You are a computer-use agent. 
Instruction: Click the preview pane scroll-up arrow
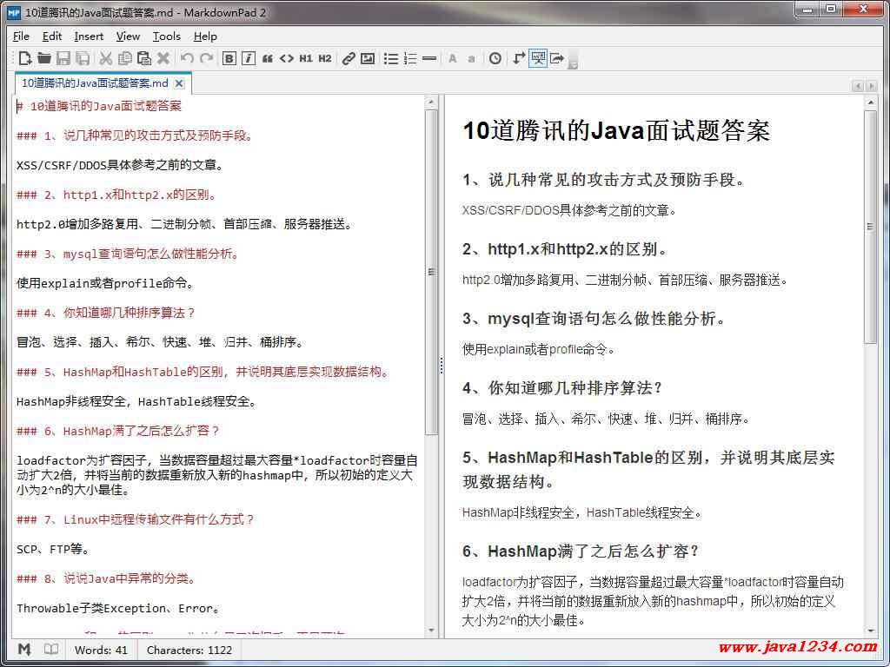click(871, 102)
